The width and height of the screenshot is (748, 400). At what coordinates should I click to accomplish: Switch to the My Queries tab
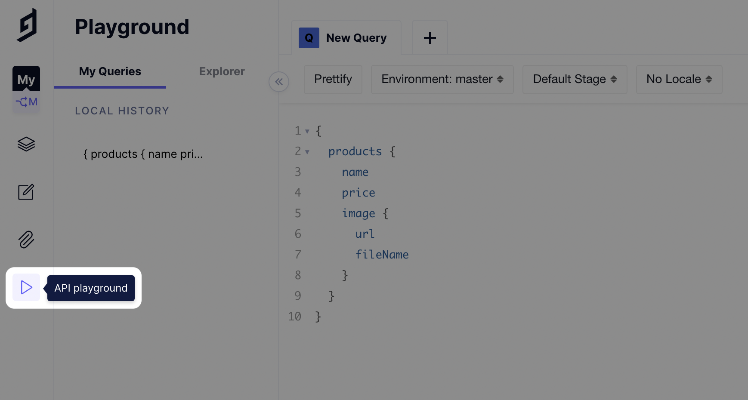coord(110,71)
